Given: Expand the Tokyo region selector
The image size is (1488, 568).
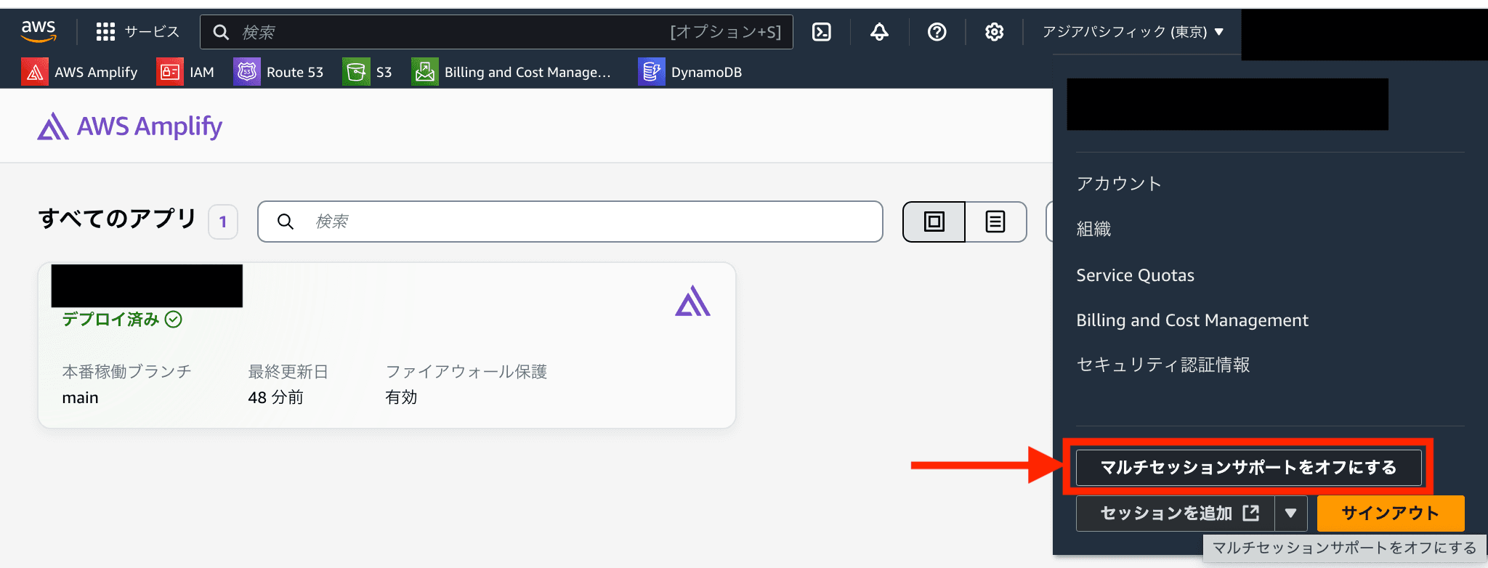Looking at the screenshot, I should point(1133,32).
